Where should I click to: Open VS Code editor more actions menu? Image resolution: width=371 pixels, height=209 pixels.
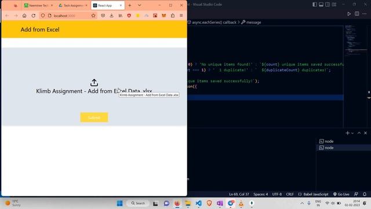coord(365,14)
